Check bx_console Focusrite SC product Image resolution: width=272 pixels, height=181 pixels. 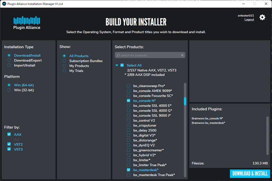click(x=129, y=96)
